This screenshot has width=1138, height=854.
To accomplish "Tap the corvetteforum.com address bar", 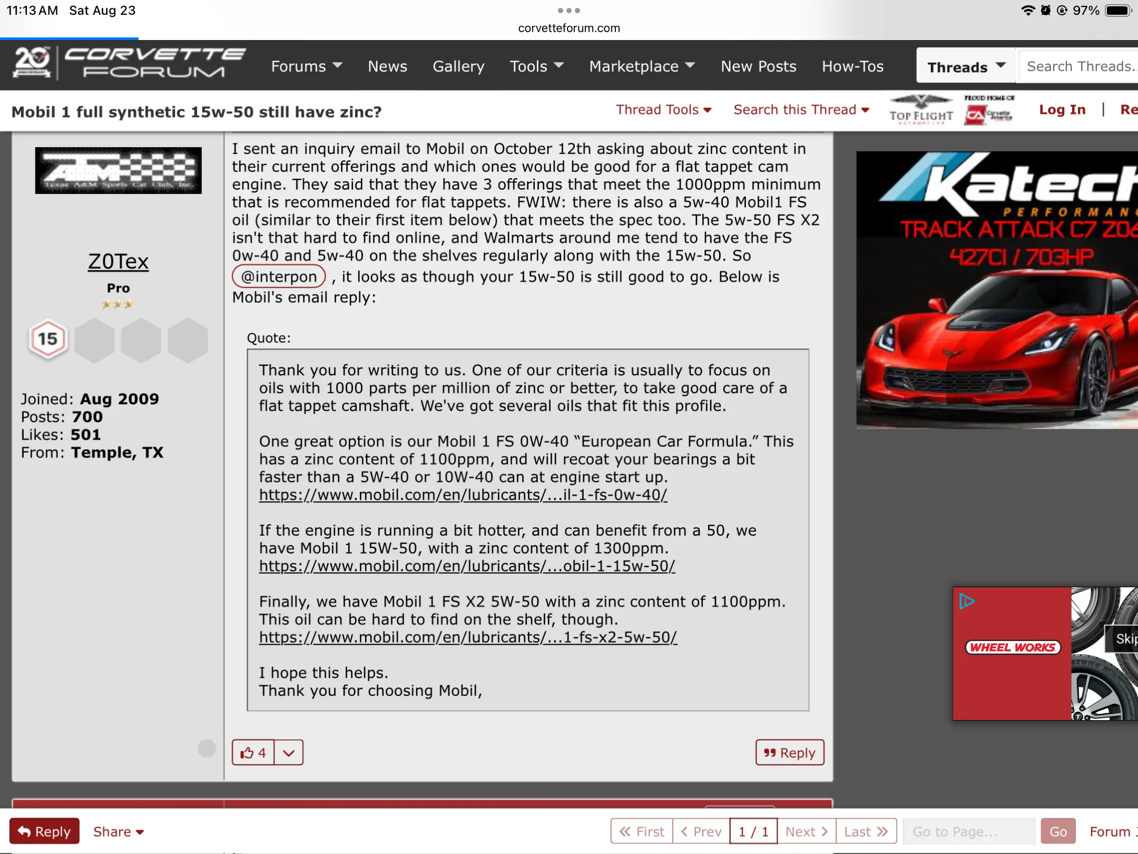I will click(x=569, y=28).
